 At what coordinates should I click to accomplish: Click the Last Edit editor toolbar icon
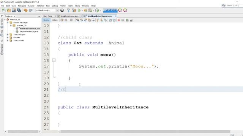[62, 20]
